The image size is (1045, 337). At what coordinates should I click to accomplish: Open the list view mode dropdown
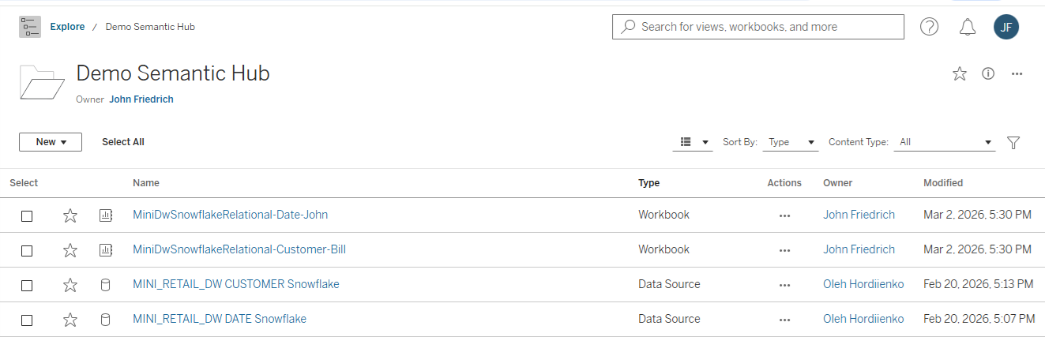point(692,142)
